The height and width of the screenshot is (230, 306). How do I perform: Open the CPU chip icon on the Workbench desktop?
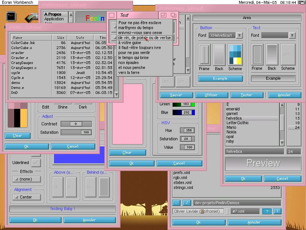[x=11, y=16]
